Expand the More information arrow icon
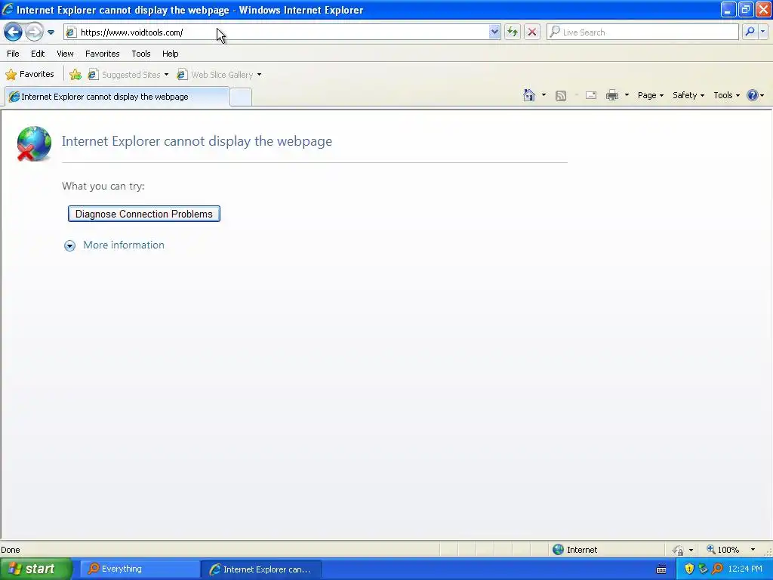The image size is (773, 580). 69,245
